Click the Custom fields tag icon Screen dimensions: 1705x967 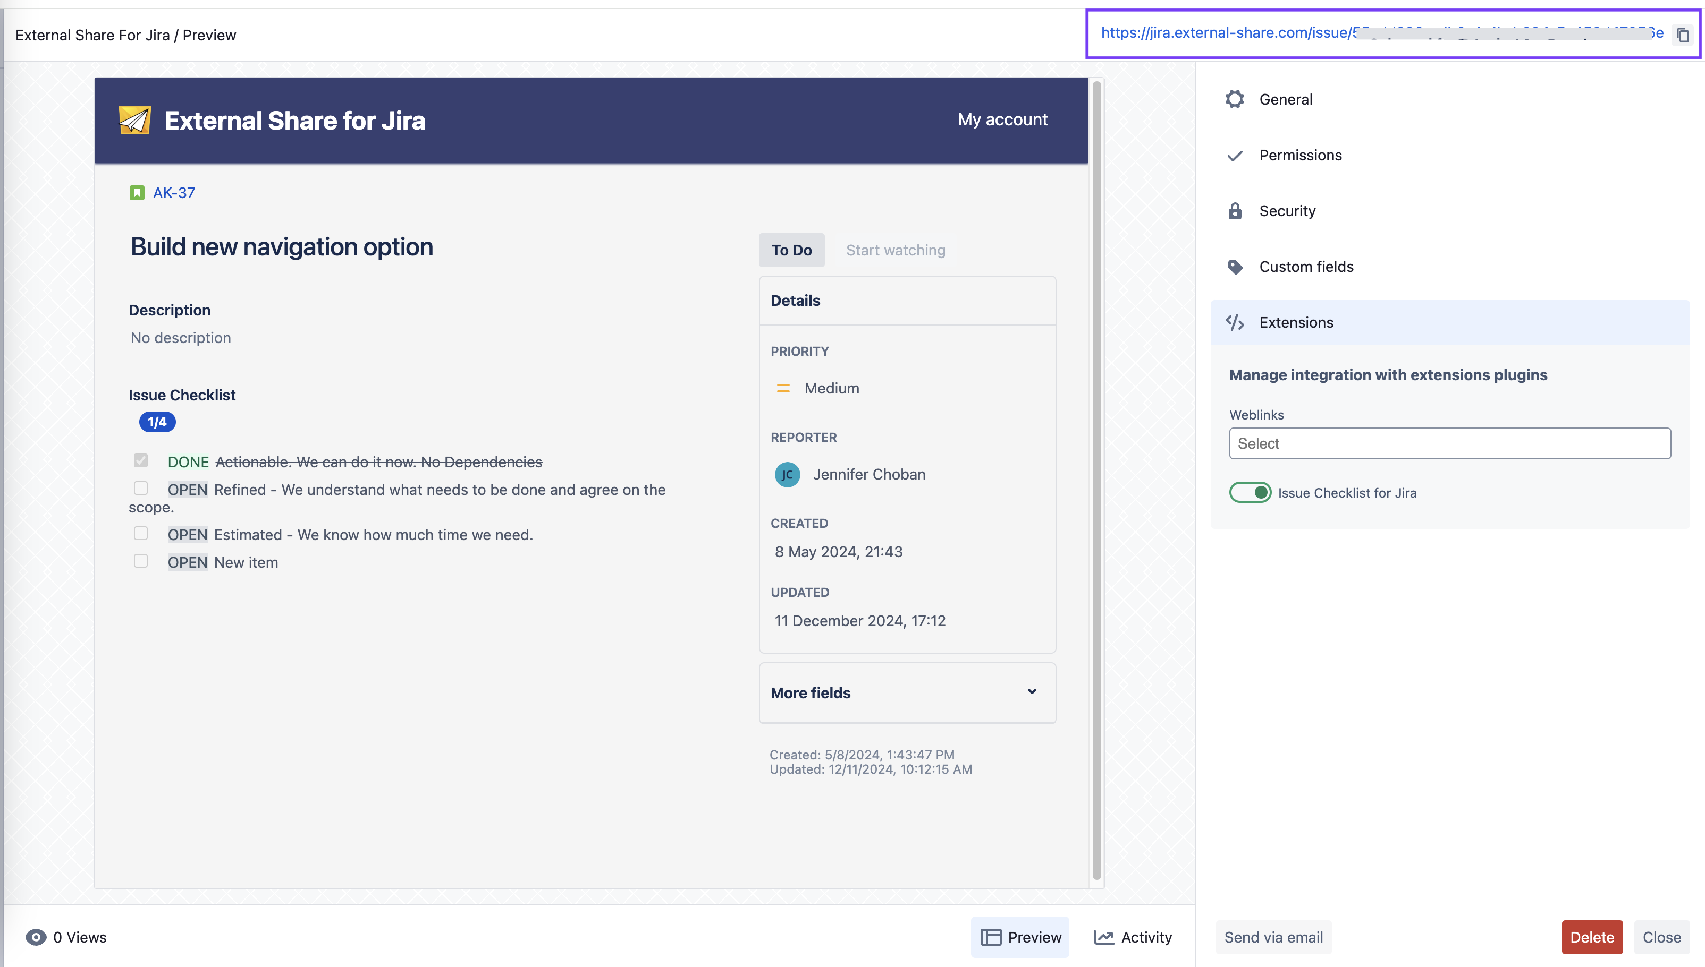tap(1235, 267)
